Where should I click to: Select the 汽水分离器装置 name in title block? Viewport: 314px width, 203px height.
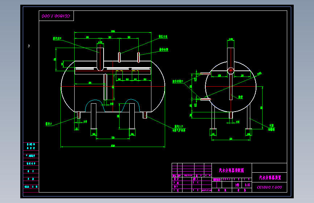pyautogui.click(x=270, y=177)
